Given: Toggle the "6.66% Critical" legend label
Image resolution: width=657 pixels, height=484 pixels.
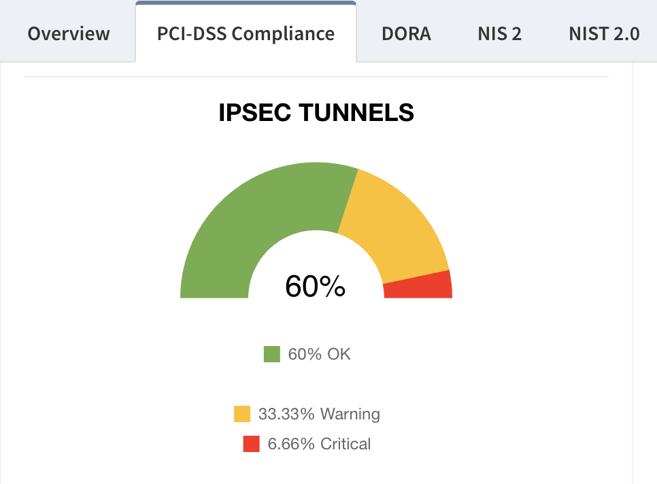Looking at the screenshot, I should click(x=319, y=444).
